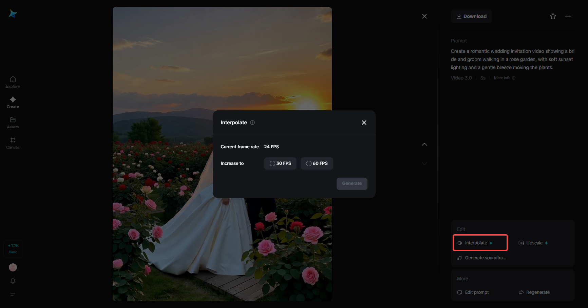Open Edit prompt option
Image resolution: width=588 pixels, height=308 pixels.
point(473,292)
